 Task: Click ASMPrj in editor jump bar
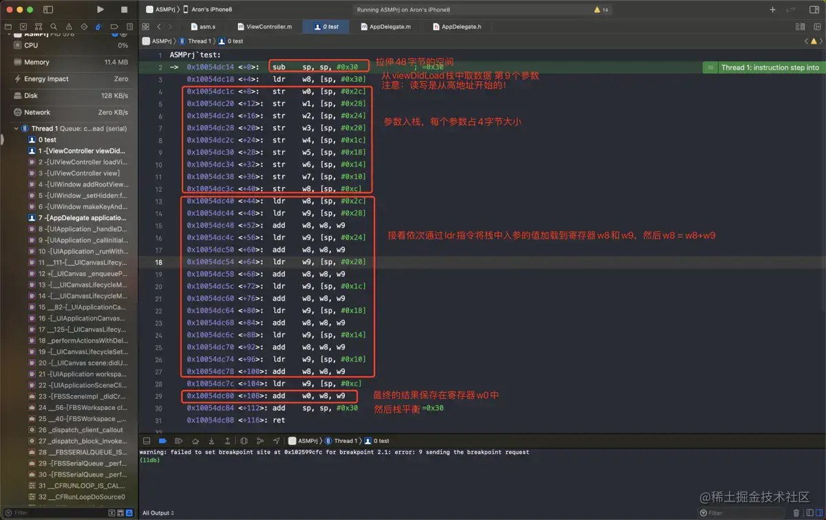157,41
